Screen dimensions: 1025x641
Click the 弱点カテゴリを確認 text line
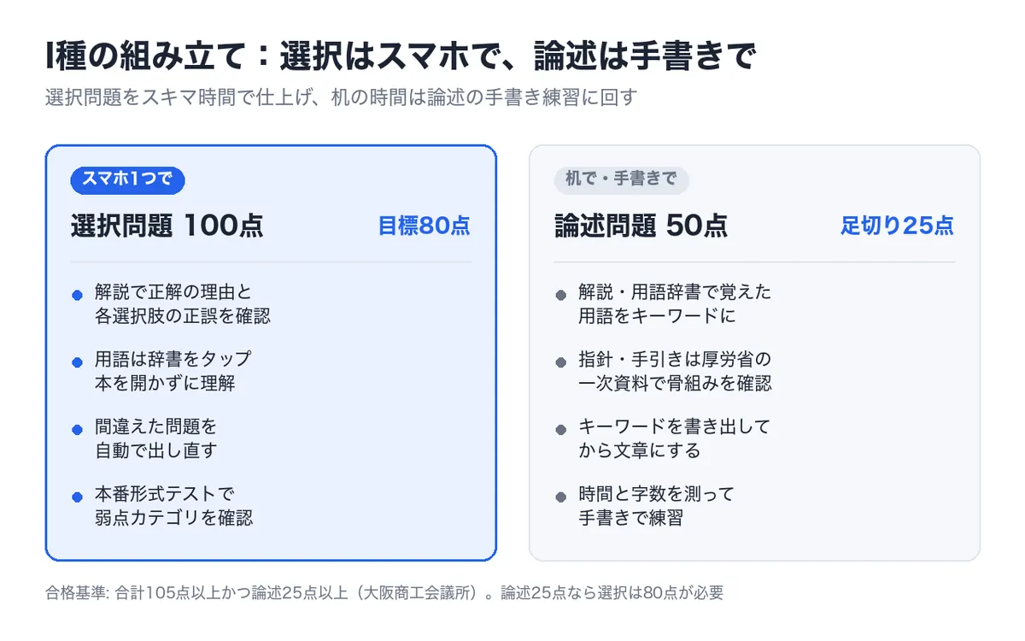(174, 518)
